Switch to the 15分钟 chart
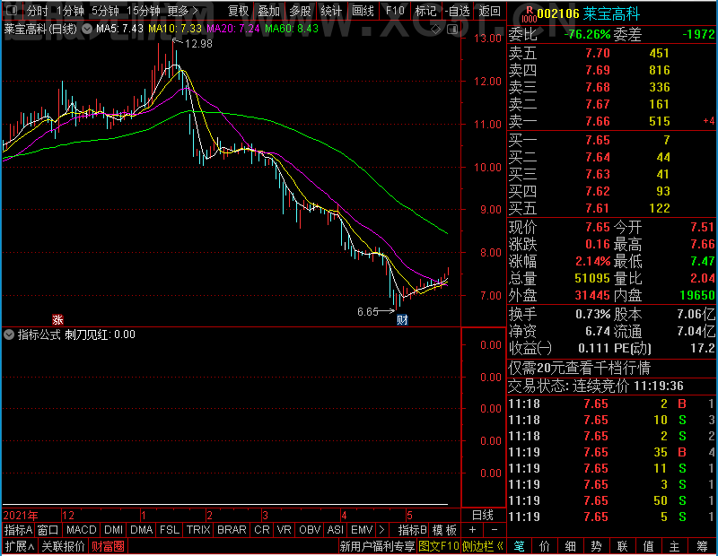Screen dimensions: 718x556 pyautogui.click(x=143, y=11)
